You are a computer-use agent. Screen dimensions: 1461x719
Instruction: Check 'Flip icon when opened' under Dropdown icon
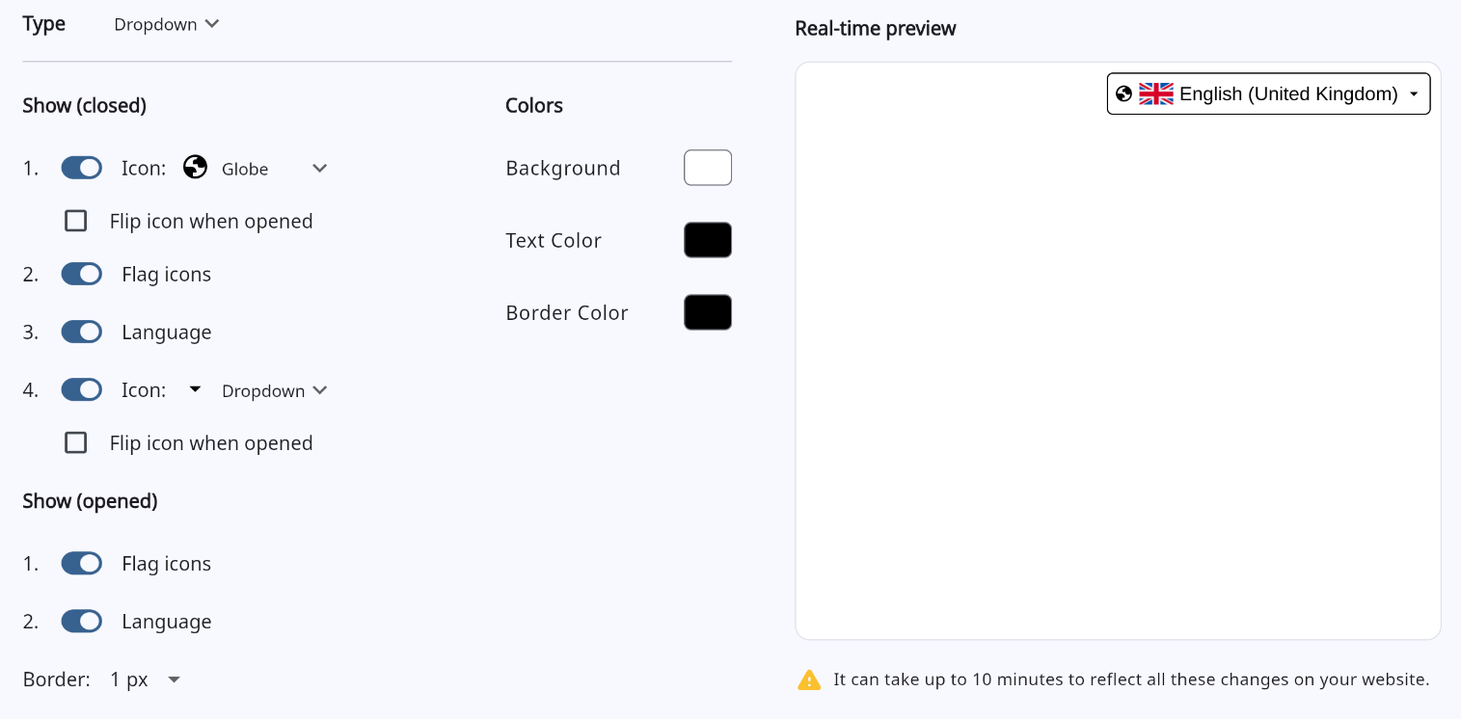[x=75, y=442]
